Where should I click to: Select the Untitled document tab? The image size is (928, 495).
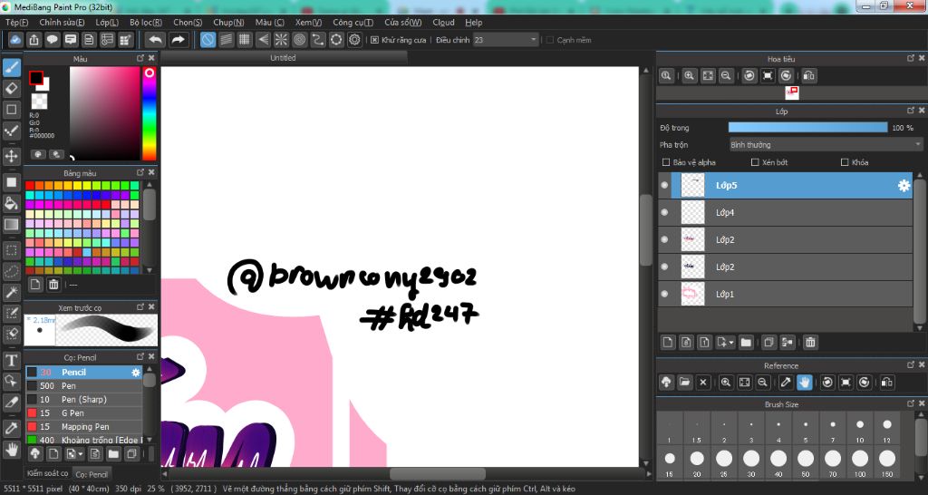click(x=283, y=58)
